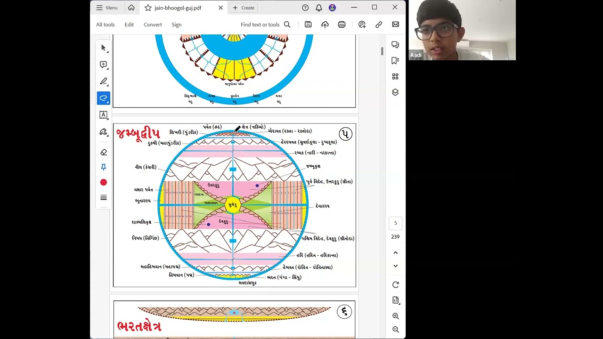Open the Bookmarks panel icon
The width and height of the screenshot is (603, 339).
click(395, 60)
